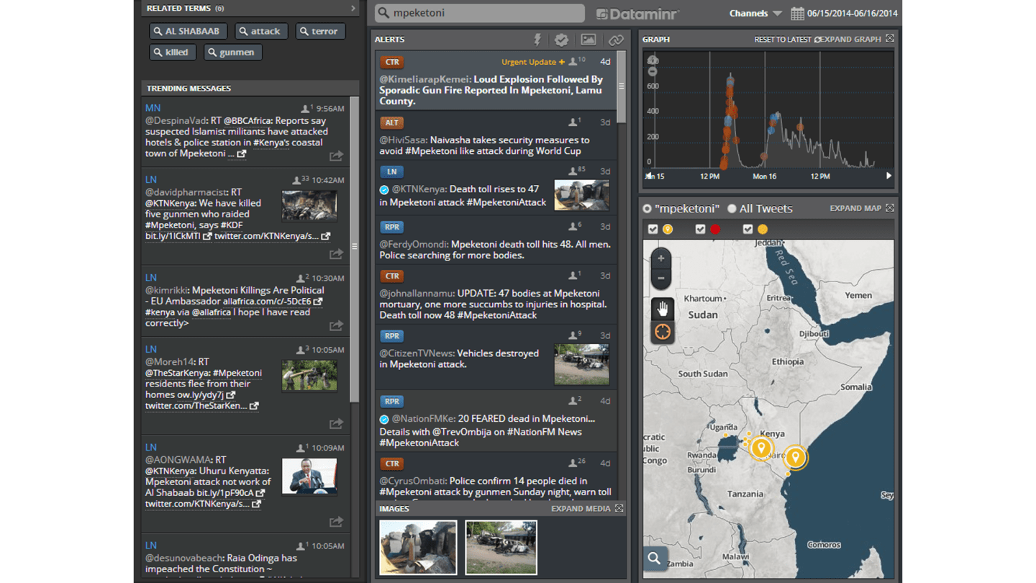Click the map search magnifier icon
Screen dimensions: 1036x583
(654, 558)
